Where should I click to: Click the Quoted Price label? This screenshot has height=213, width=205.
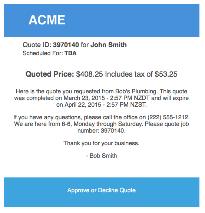coord(50,74)
